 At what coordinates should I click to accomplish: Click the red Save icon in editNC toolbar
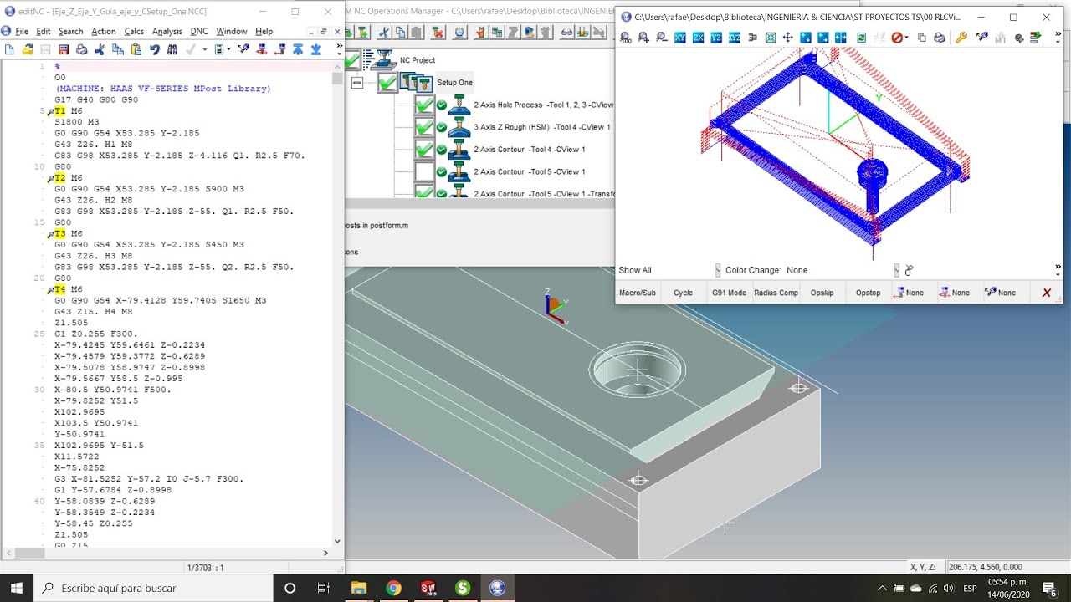pyautogui.click(x=64, y=50)
